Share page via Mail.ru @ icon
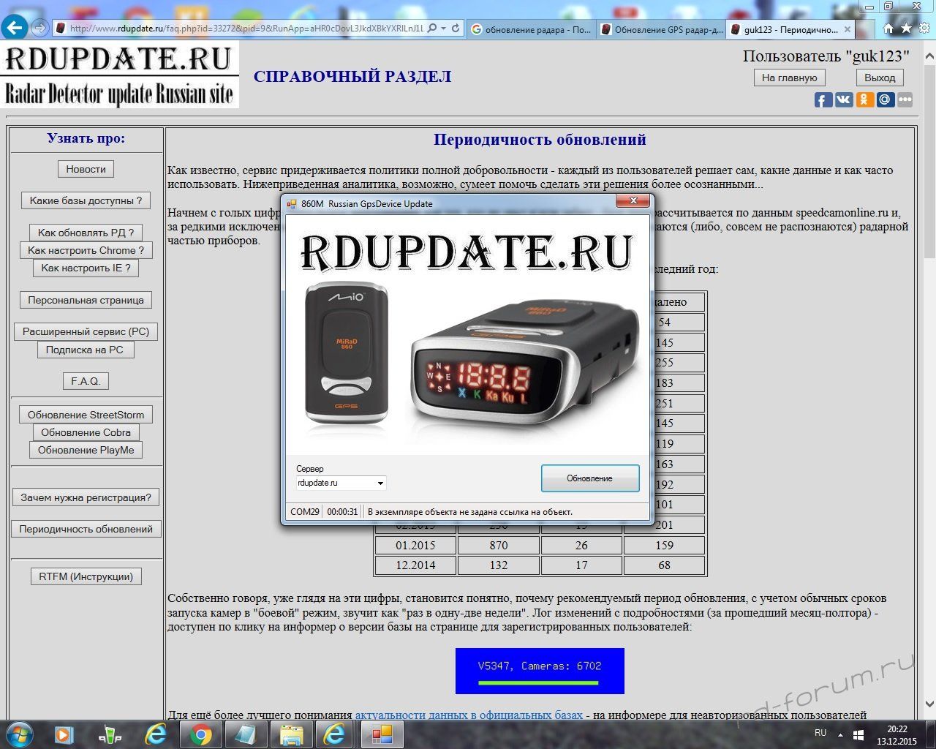Viewport: 936px width, 749px height. pos(885,99)
